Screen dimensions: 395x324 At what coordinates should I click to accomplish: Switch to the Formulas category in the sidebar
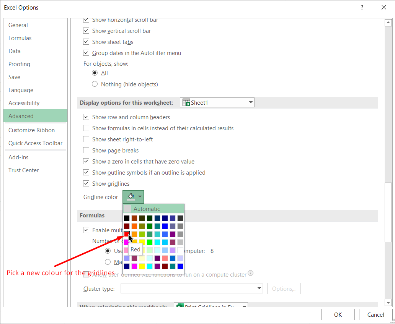pos(20,38)
